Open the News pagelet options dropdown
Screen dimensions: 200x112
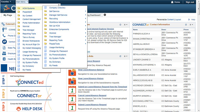tap(126, 25)
